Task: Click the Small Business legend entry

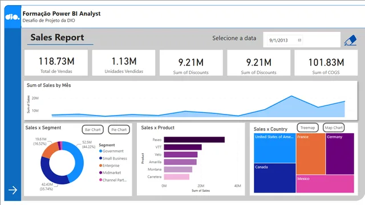Action: 113,158
